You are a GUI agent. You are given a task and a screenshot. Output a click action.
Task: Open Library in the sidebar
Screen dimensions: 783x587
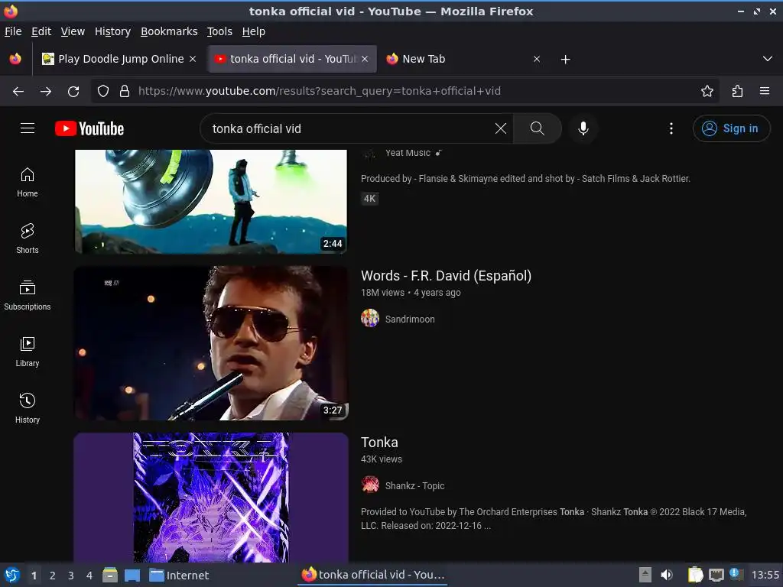coord(28,352)
